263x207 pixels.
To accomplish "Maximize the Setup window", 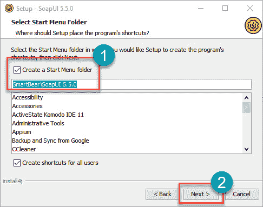I will pos(225,8).
